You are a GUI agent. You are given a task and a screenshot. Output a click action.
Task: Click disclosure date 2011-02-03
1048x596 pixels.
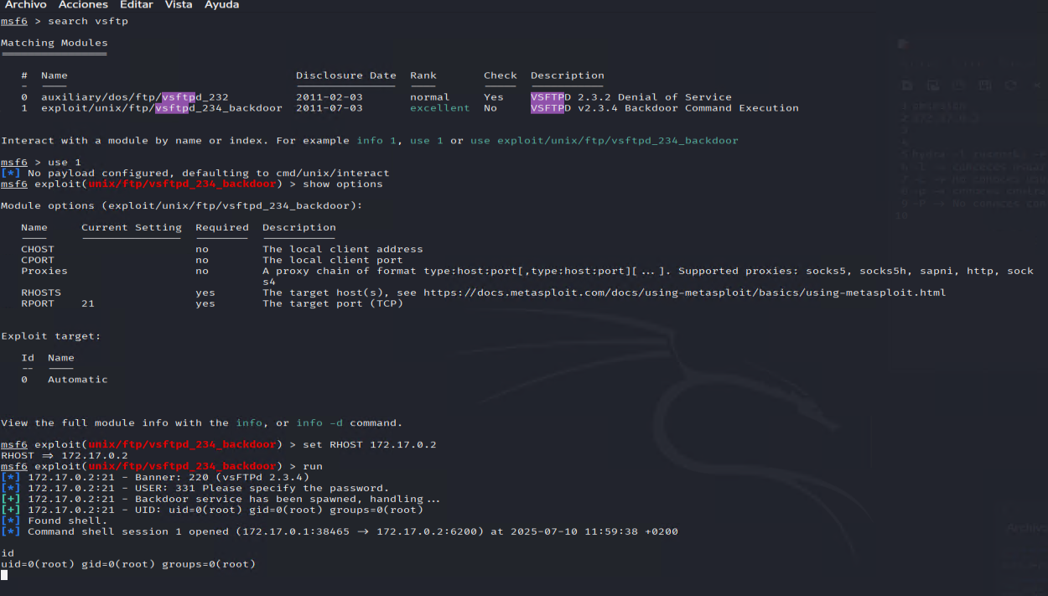329,97
